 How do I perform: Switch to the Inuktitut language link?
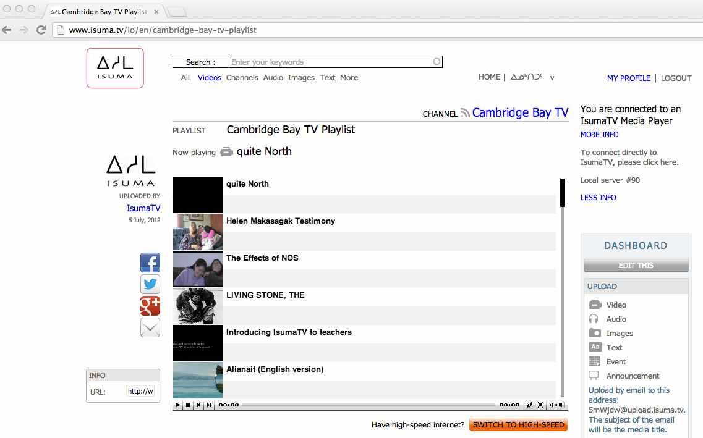click(x=526, y=77)
